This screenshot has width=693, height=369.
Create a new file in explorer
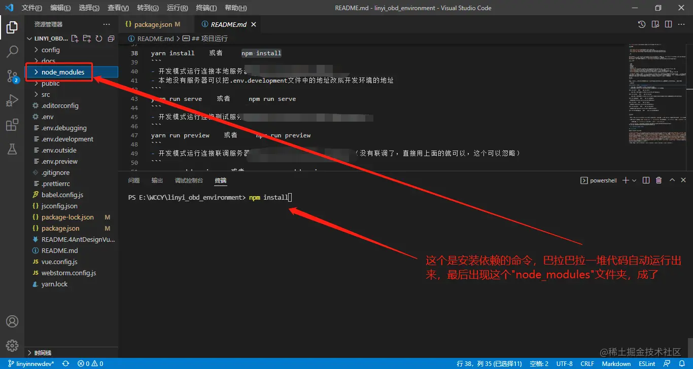[75, 39]
